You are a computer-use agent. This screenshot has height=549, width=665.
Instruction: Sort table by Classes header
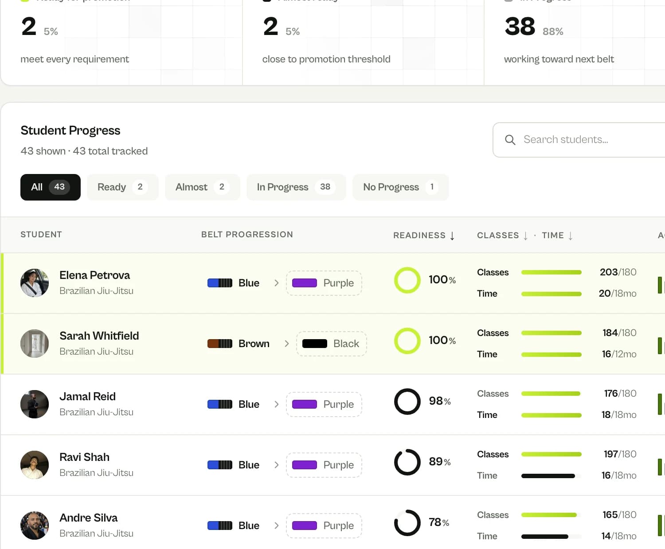(502, 236)
